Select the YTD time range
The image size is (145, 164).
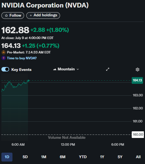[x=83, y=157]
